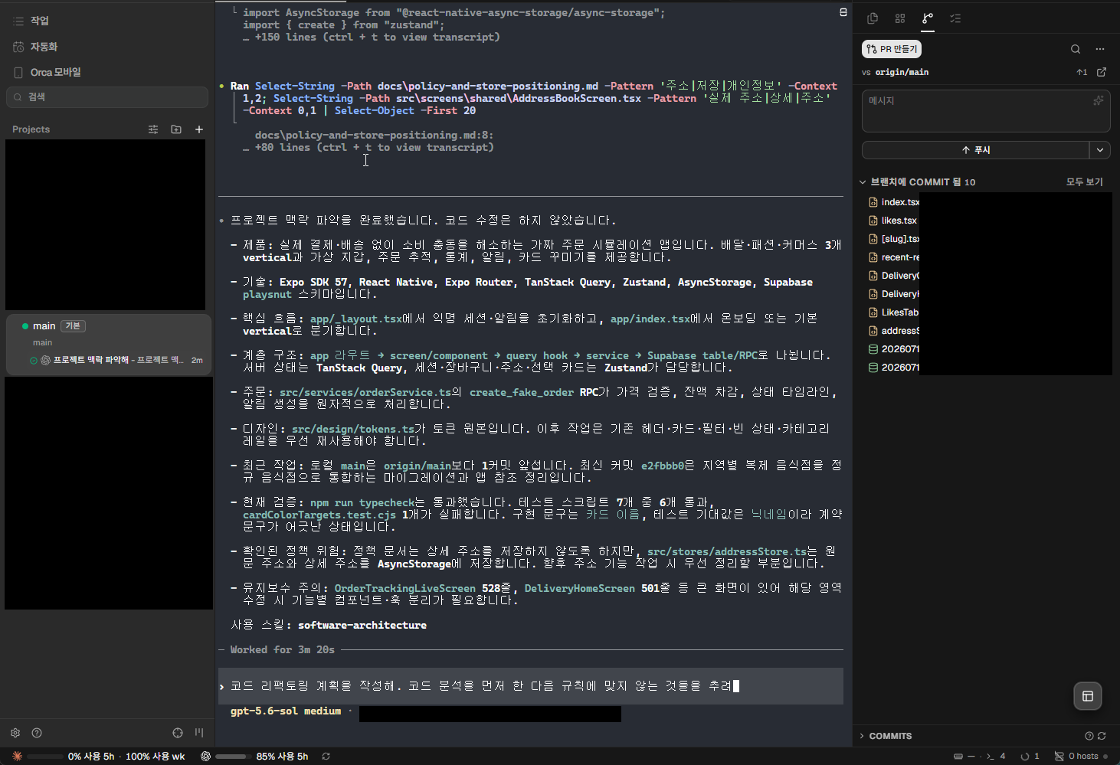Open origin/main comparison in external link icon

click(x=1102, y=72)
